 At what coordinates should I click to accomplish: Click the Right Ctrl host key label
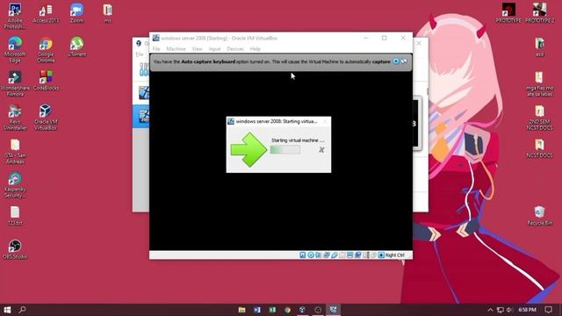point(395,255)
